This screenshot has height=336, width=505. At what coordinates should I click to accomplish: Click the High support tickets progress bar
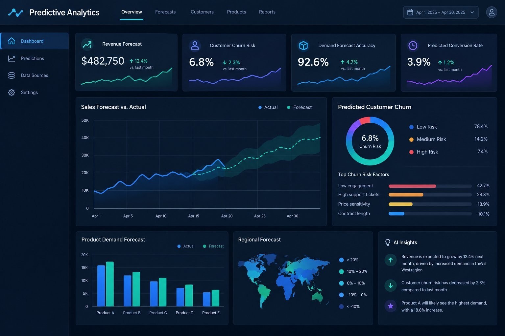click(430, 195)
